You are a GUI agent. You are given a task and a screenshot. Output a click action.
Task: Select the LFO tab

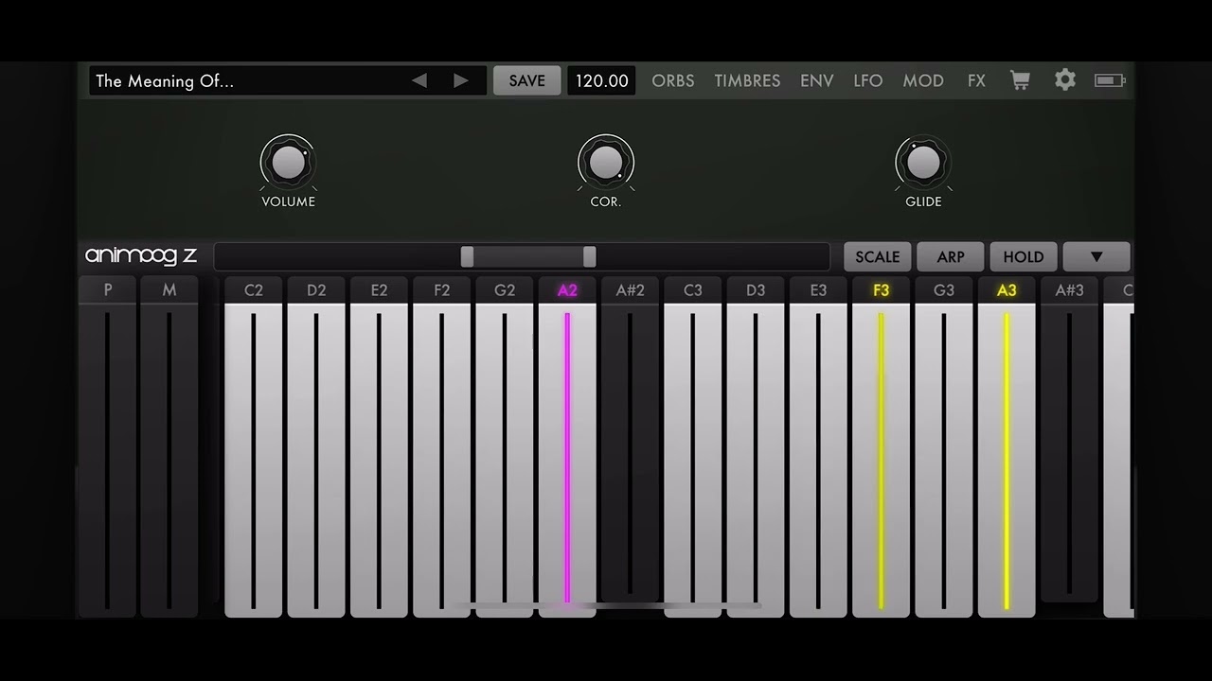[x=868, y=80]
